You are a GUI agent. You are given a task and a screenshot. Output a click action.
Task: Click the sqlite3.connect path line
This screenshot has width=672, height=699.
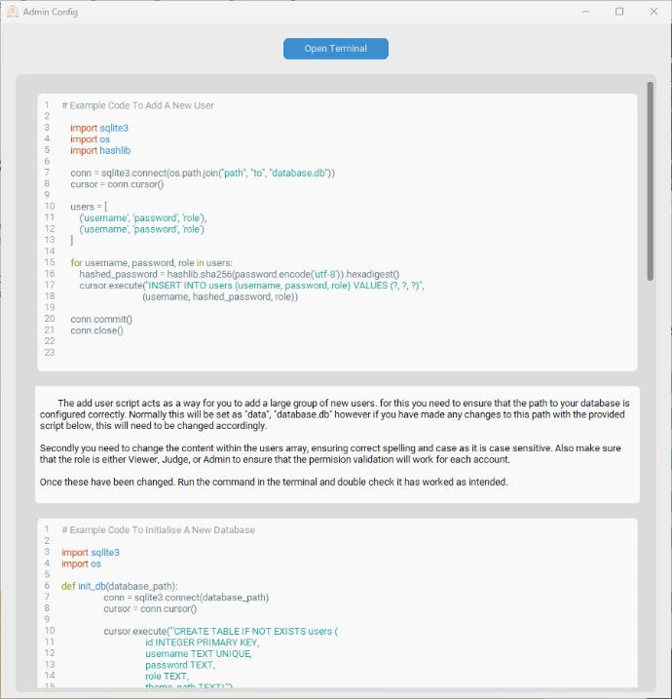point(203,173)
